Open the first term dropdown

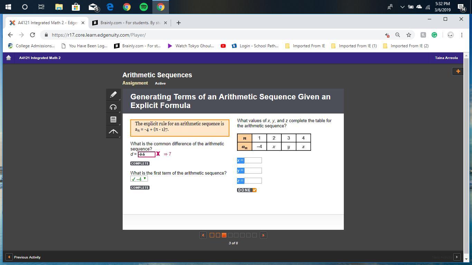[139, 179]
